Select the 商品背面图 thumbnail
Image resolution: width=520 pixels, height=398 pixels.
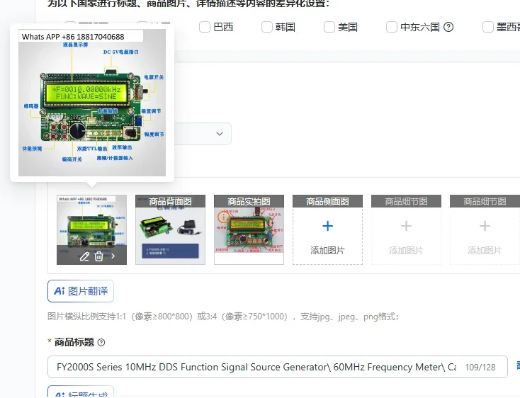coord(171,229)
